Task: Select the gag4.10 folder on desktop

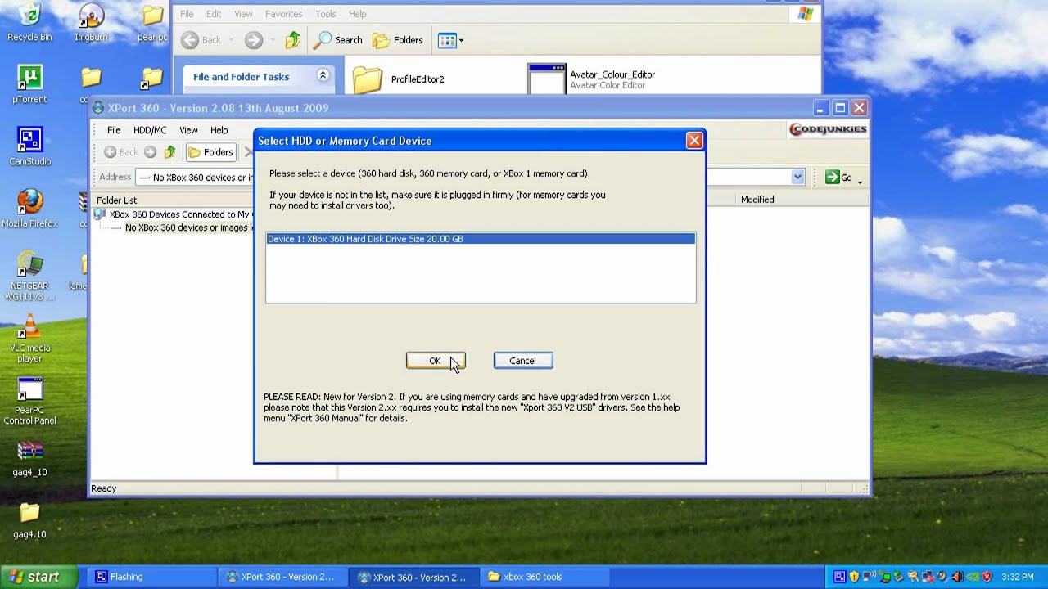Action: [x=29, y=520]
